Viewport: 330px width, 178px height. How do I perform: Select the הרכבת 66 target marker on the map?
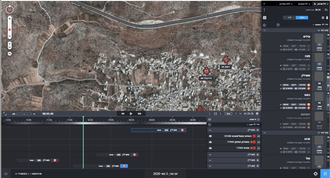(x=206, y=71)
